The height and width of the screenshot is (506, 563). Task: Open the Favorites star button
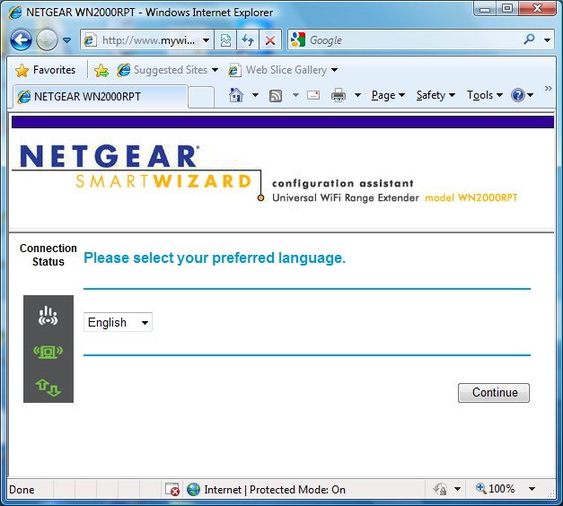[46, 70]
